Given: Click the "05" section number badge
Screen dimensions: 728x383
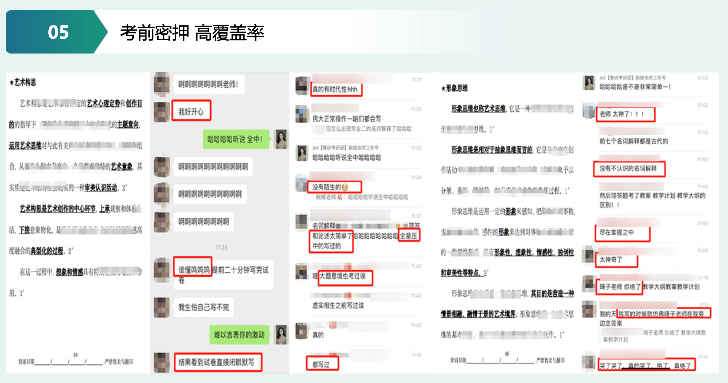Looking at the screenshot, I should (58, 32).
